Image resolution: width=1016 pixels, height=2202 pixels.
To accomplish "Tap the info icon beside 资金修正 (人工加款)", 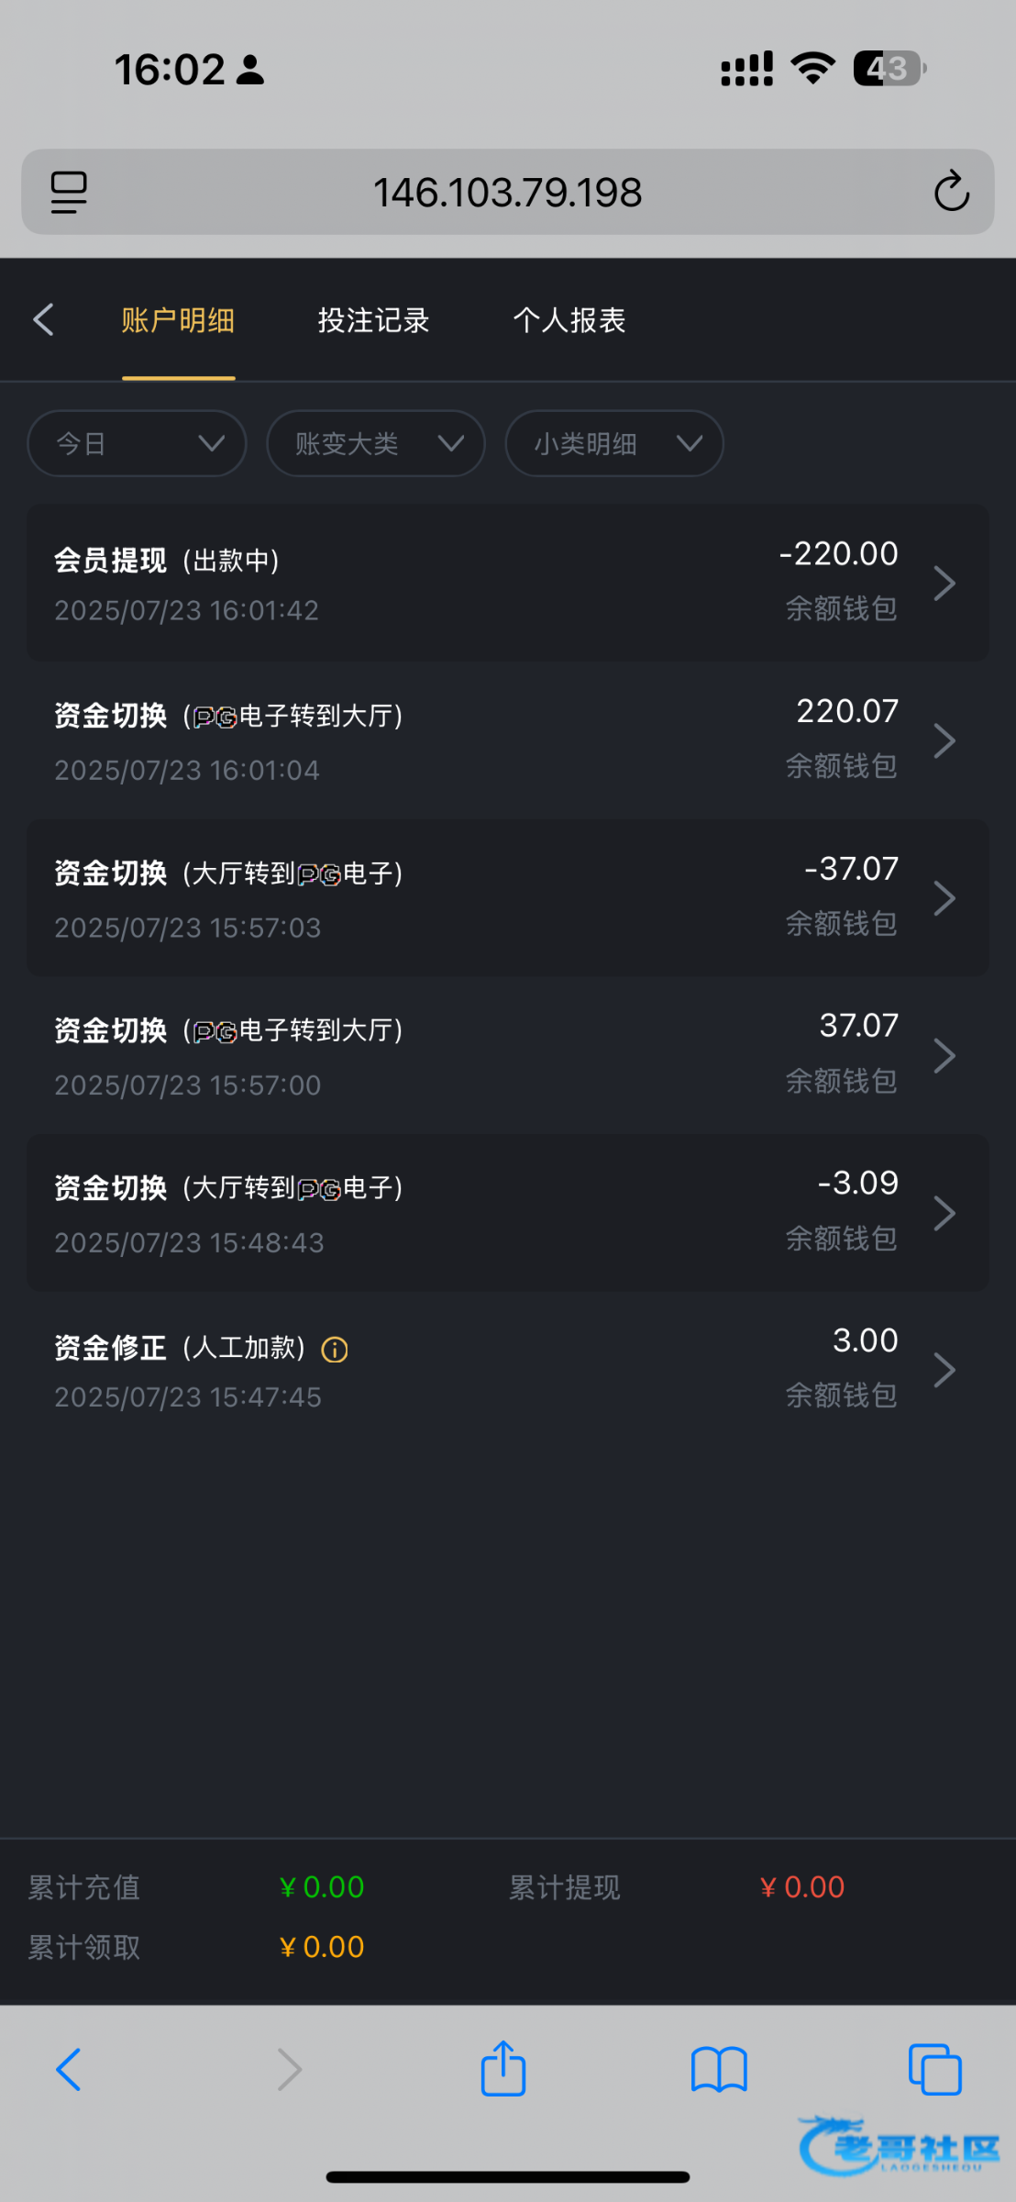I will pos(335,1350).
